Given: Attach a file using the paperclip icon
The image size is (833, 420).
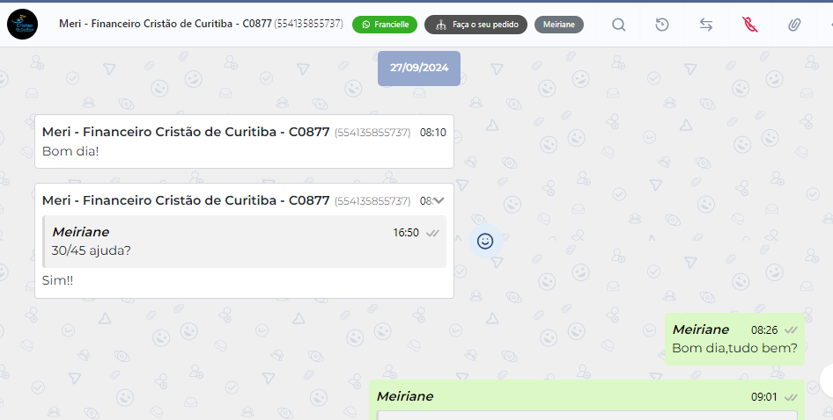Looking at the screenshot, I should pos(793,25).
